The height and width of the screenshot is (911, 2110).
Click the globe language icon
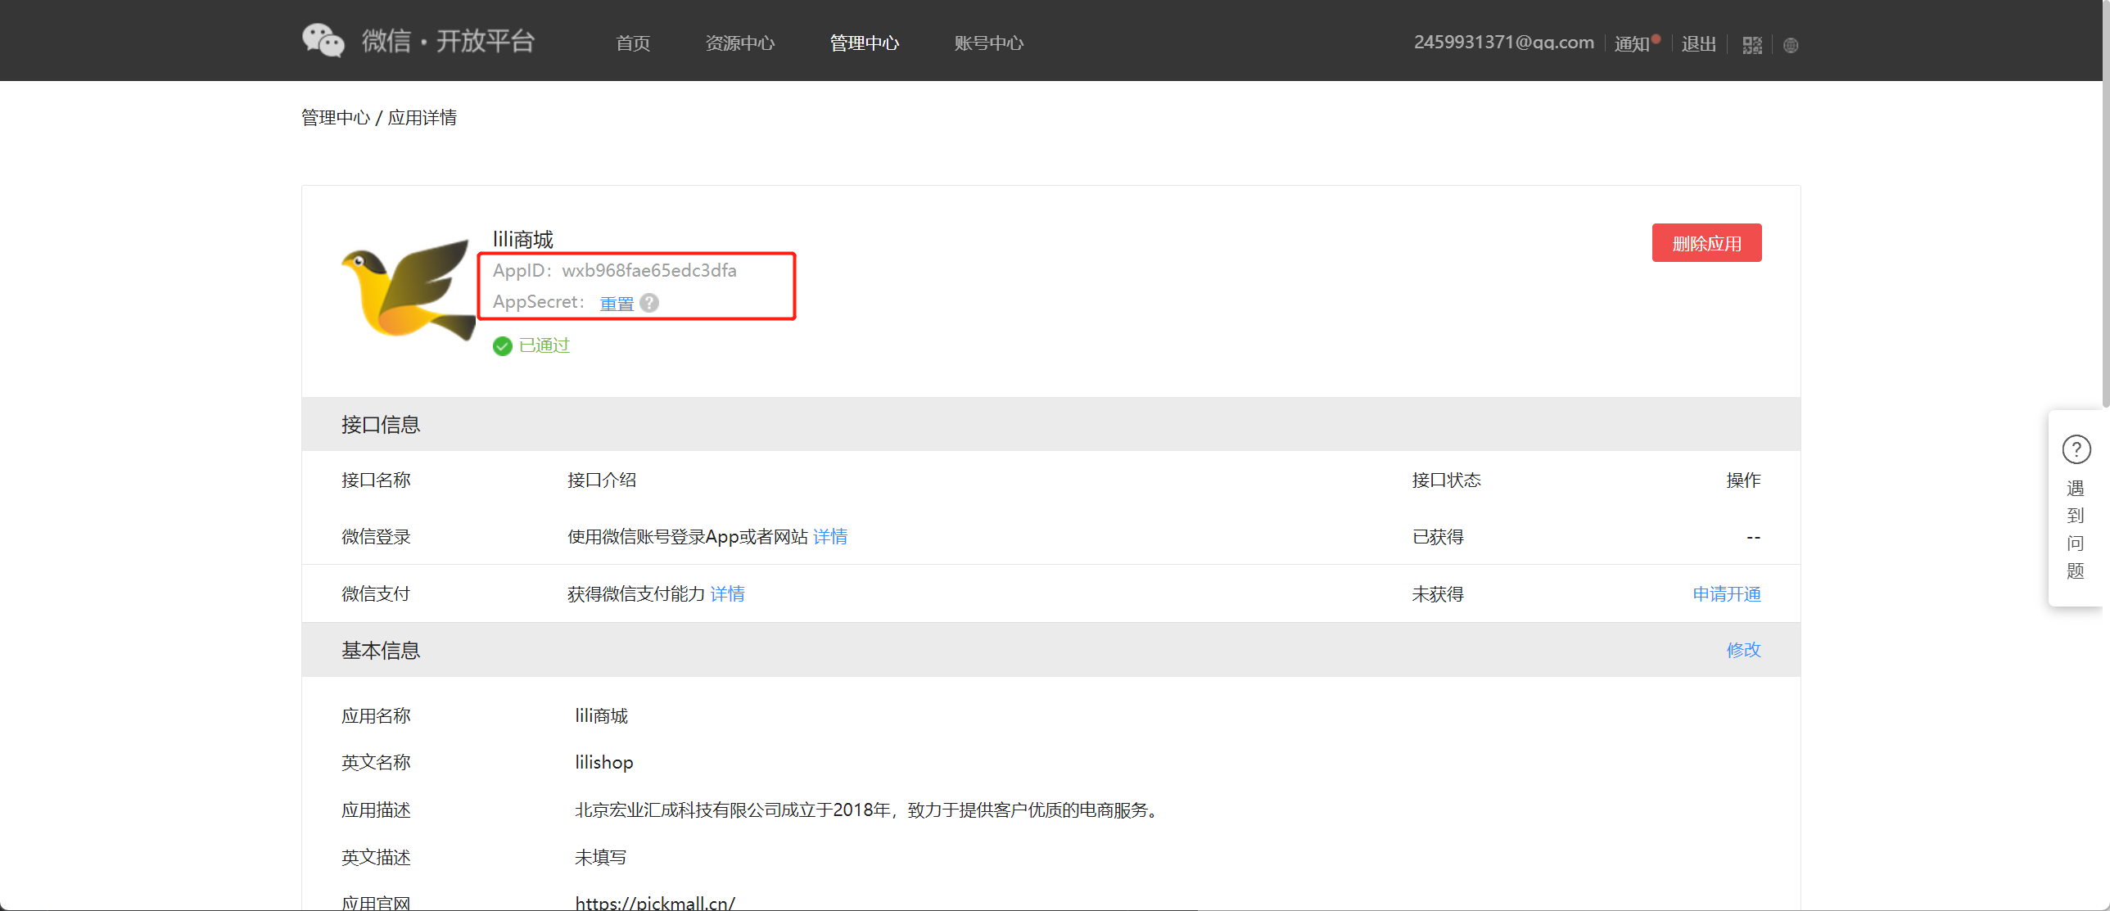[1791, 46]
